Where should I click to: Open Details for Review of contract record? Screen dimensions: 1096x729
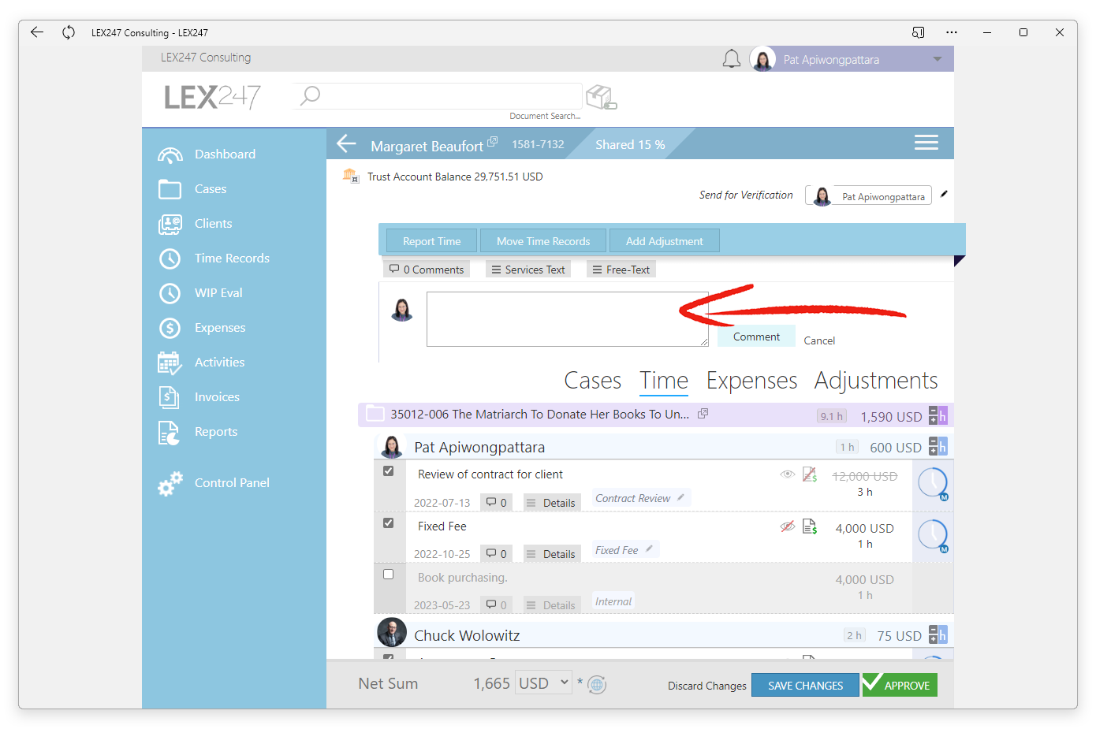[551, 502]
